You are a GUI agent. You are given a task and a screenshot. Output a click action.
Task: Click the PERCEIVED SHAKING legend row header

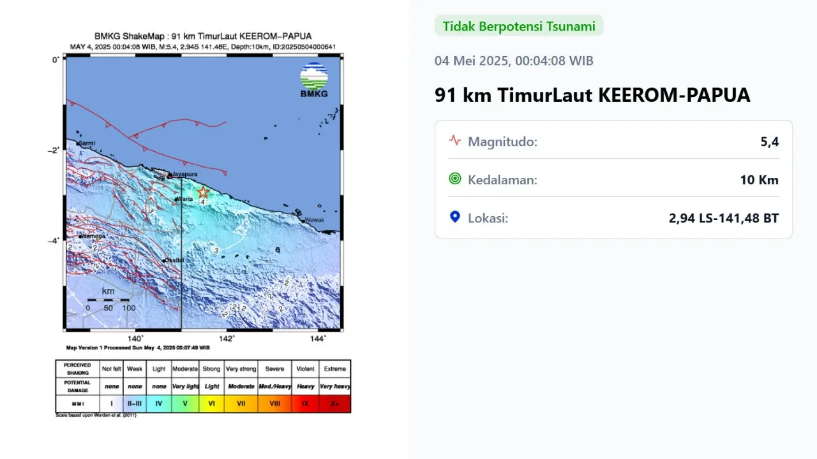coord(78,368)
